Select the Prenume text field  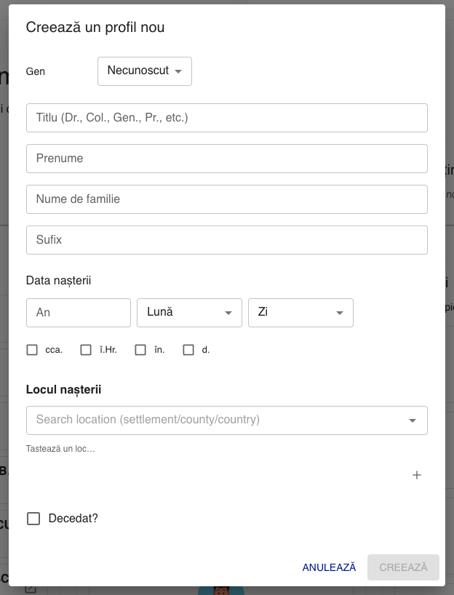click(226, 158)
